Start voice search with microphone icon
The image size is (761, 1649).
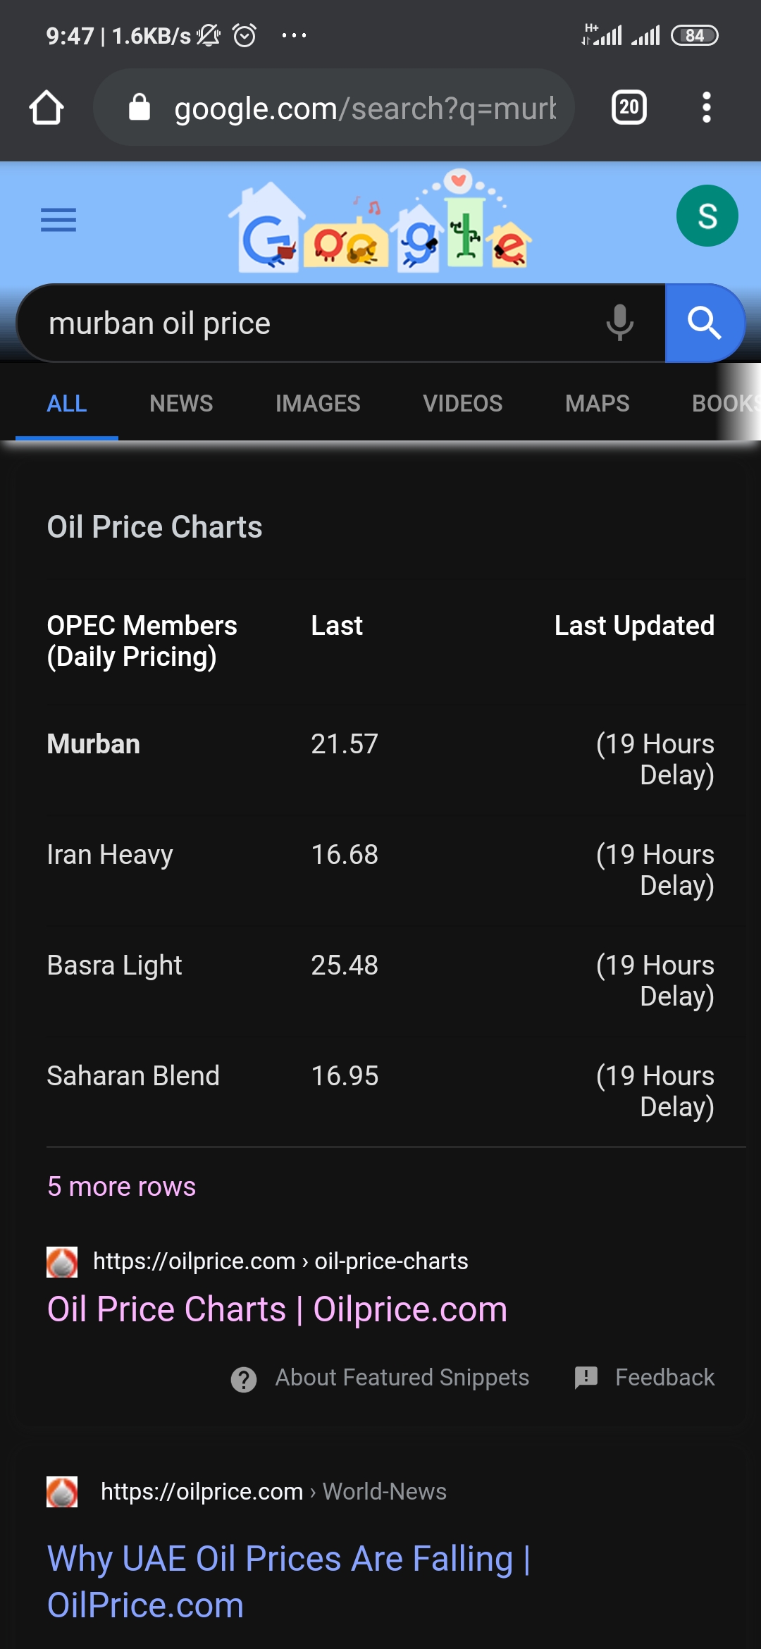619,323
